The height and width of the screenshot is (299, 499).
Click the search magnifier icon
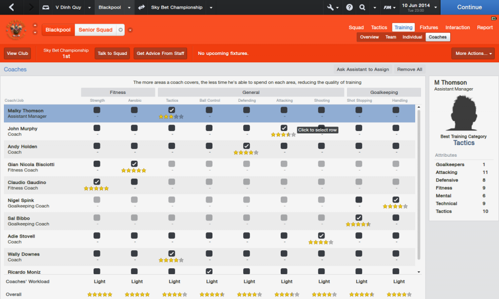pyautogui.click(x=362, y=7)
